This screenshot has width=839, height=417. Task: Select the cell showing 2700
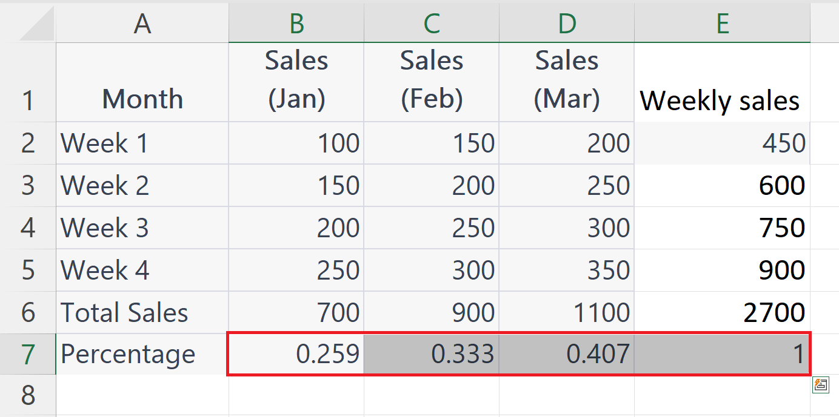[722, 312]
